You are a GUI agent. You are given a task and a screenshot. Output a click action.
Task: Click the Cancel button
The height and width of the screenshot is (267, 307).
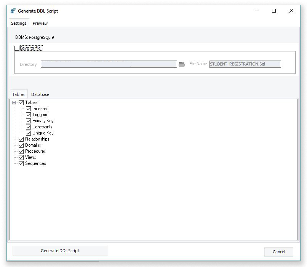pyautogui.click(x=279, y=252)
